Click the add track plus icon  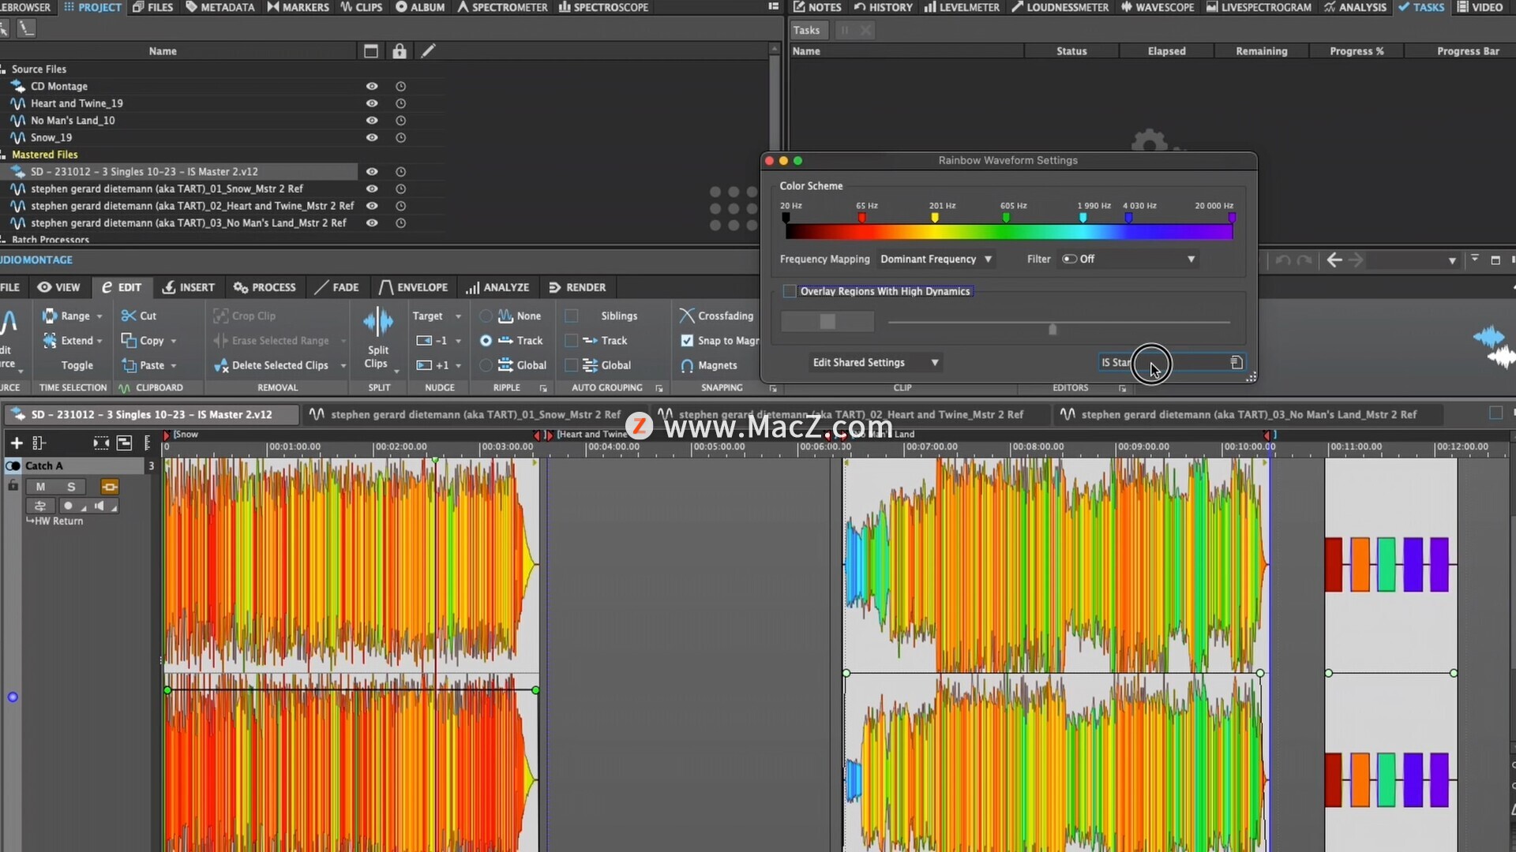click(x=16, y=443)
